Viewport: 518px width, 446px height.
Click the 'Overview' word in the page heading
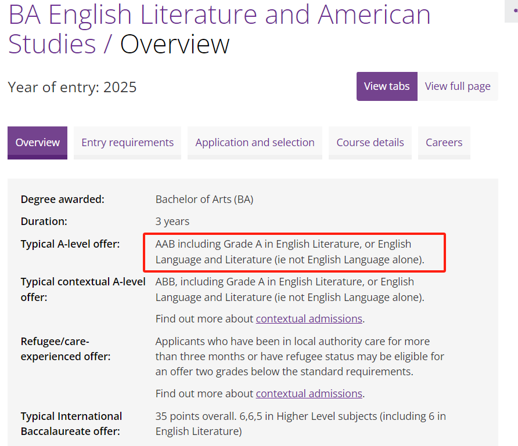pyautogui.click(x=175, y=44)
